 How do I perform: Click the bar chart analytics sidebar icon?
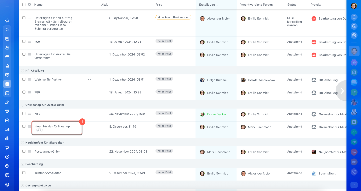(x=7, y=138)
